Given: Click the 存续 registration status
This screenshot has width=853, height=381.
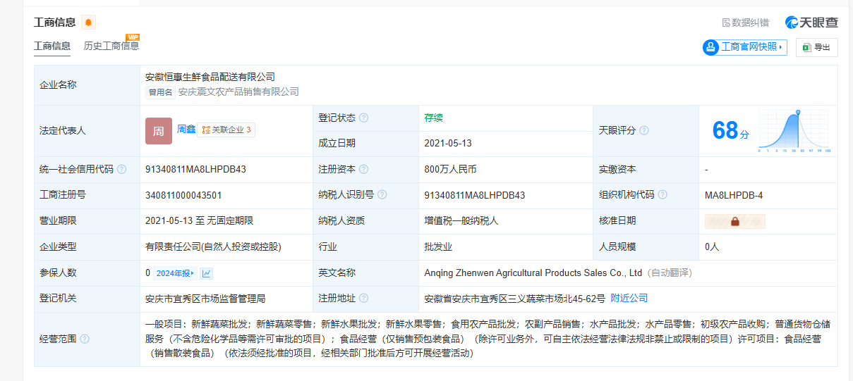Looking at the screenshot, I should coord(434,118).
